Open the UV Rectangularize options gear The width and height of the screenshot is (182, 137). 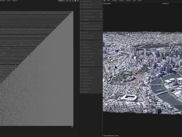[x=101, y=53]
